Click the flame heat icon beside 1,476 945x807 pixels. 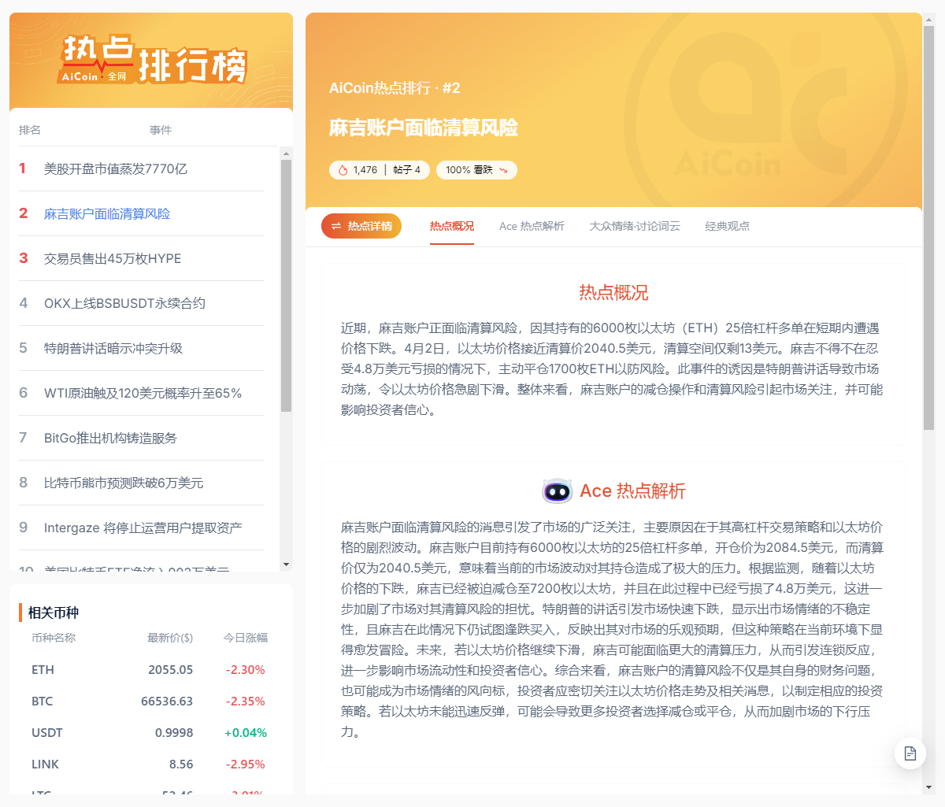pyautogui.click(x=343, y=169)
